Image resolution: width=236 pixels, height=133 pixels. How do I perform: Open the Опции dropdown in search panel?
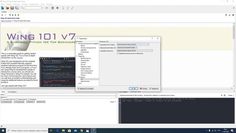tap(113, 102)
